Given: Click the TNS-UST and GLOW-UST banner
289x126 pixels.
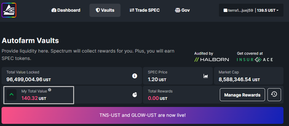Looking at the screenshot, I should (142, 116).
